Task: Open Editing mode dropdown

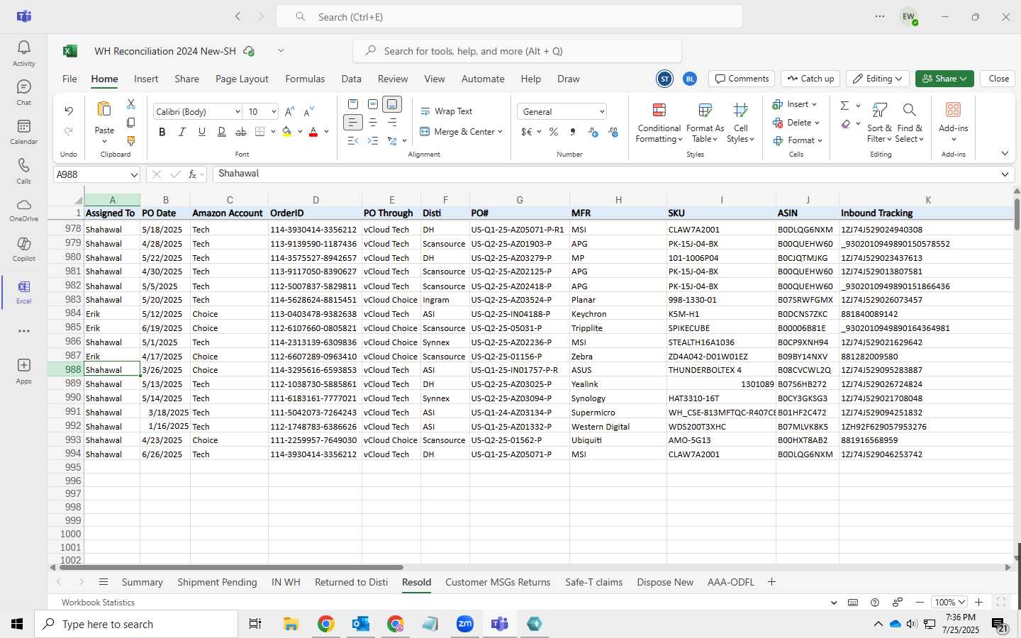Action: tap(878, 79)
